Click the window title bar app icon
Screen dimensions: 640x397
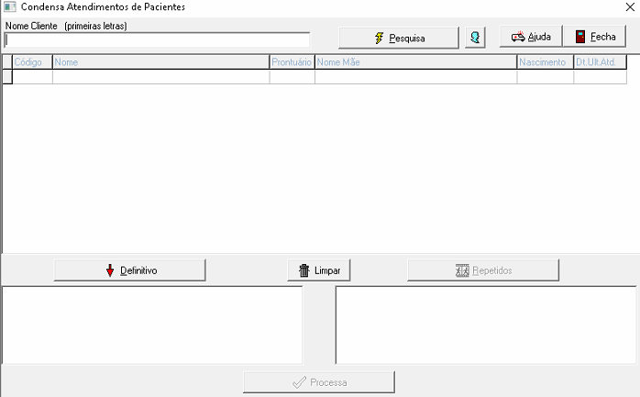[x=10, y=7]
